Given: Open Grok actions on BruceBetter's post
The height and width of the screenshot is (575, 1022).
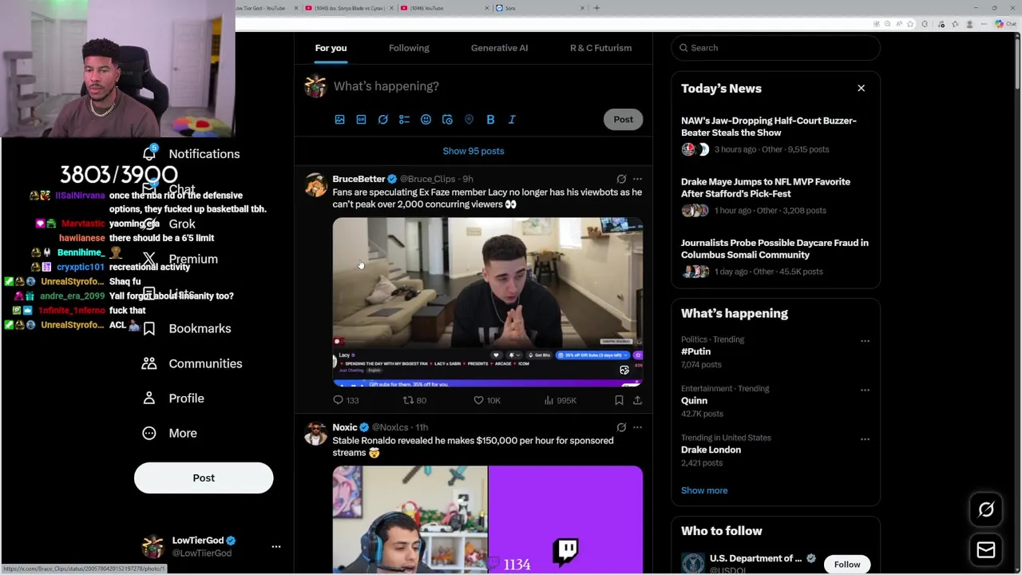Looking at the screenshot, I should [621, 179].
